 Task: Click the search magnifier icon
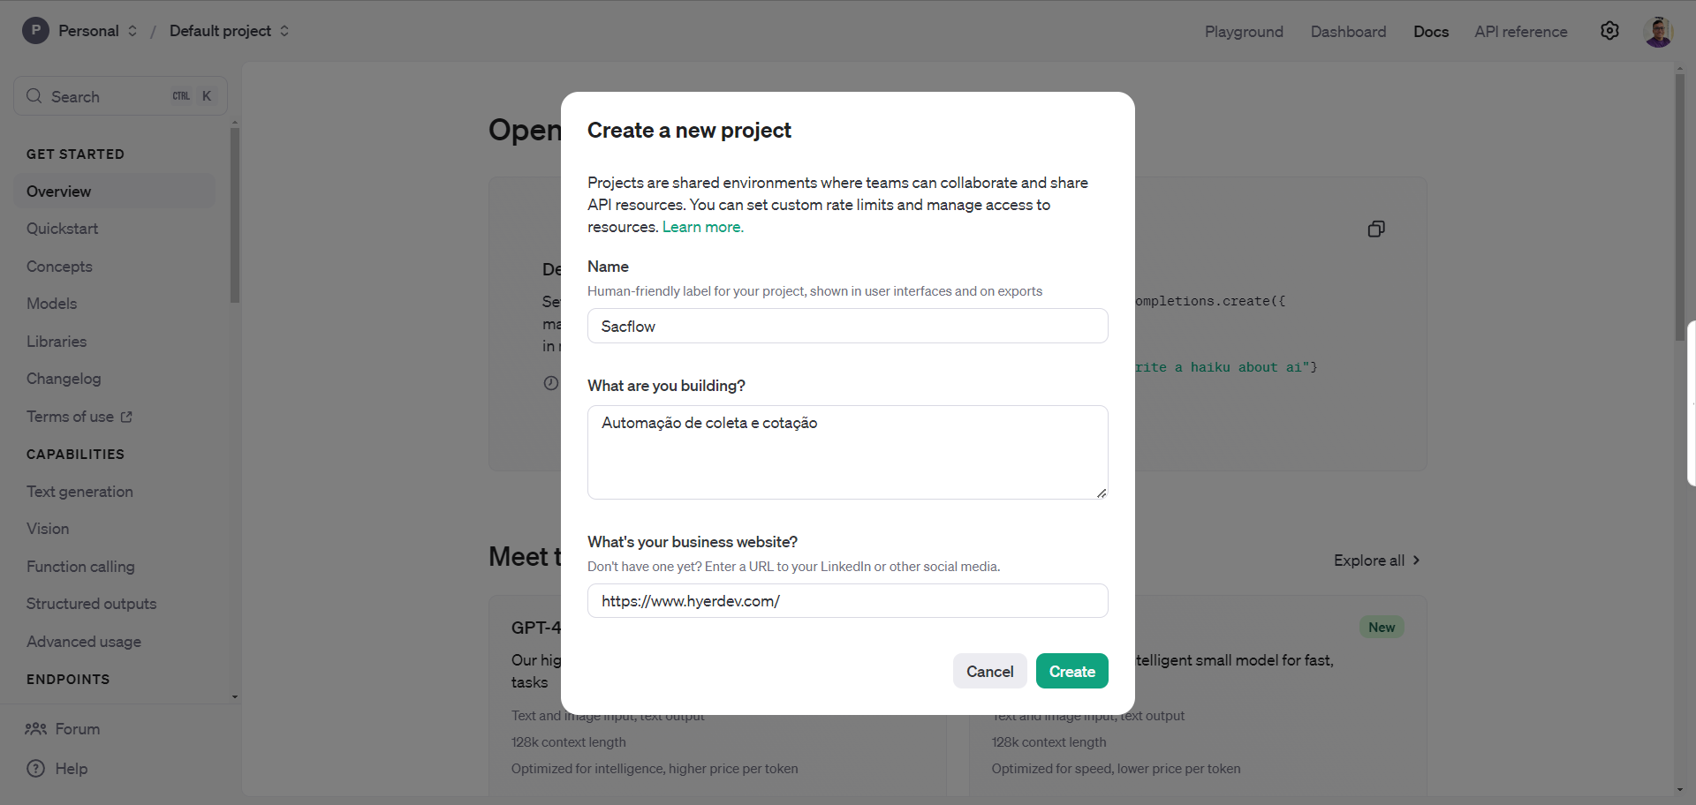pos(34,96)
